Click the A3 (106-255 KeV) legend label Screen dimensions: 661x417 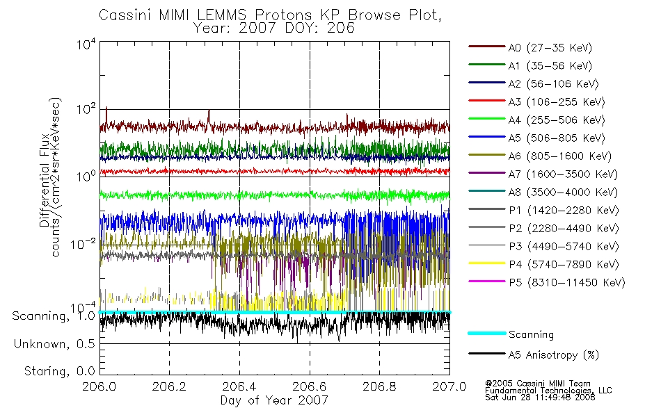click(x=557, y=102)
